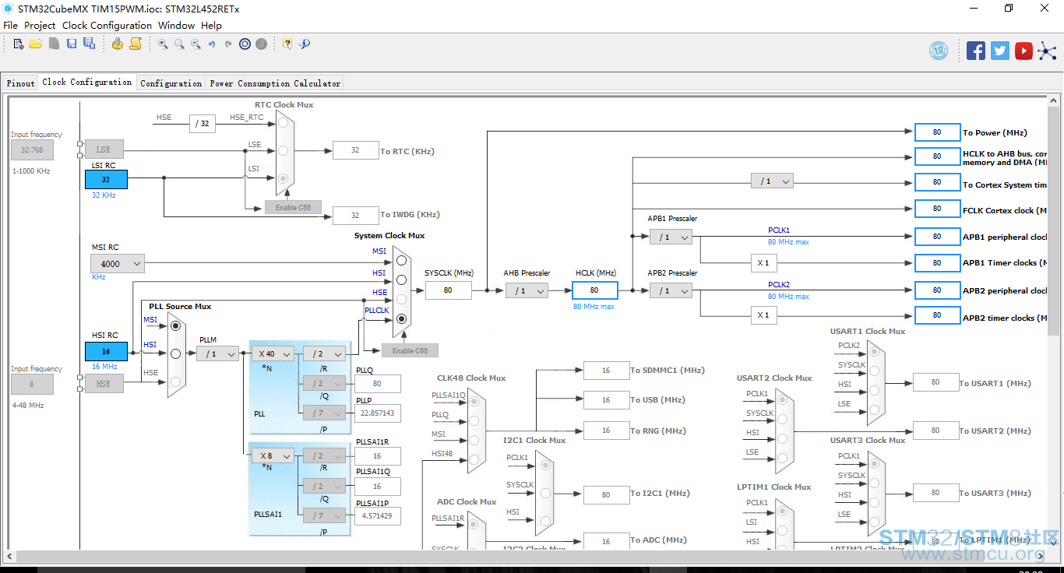Switch to the Configuration tab
The image size is (1064, 573).
coord(171,83)
